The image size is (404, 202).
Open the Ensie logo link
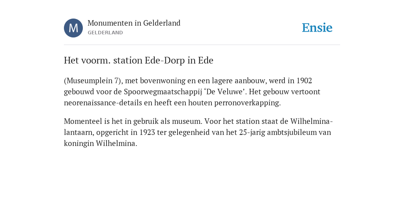317,28
